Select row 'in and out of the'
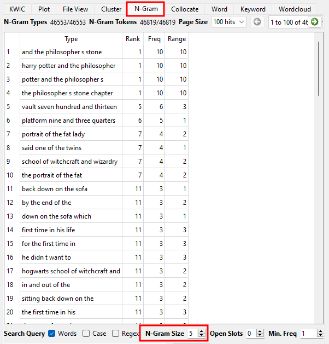The height and width of the screenshot is (344, 329). tap(96, 284)
